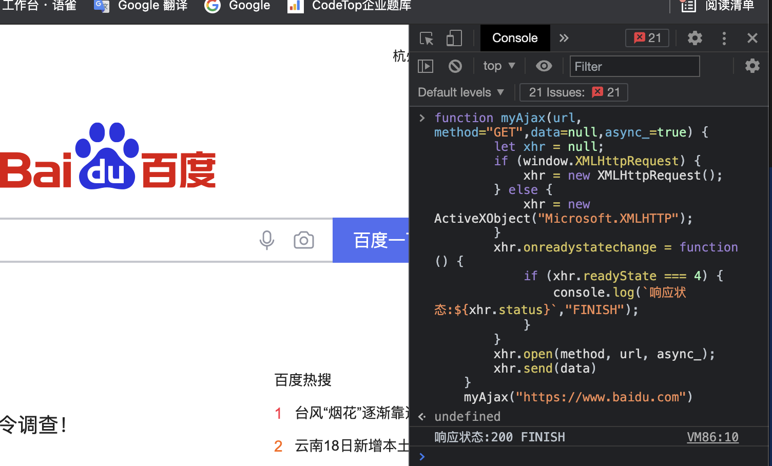Open the 百度热搜 heading link
772x466 pixels.
point(303,380)
